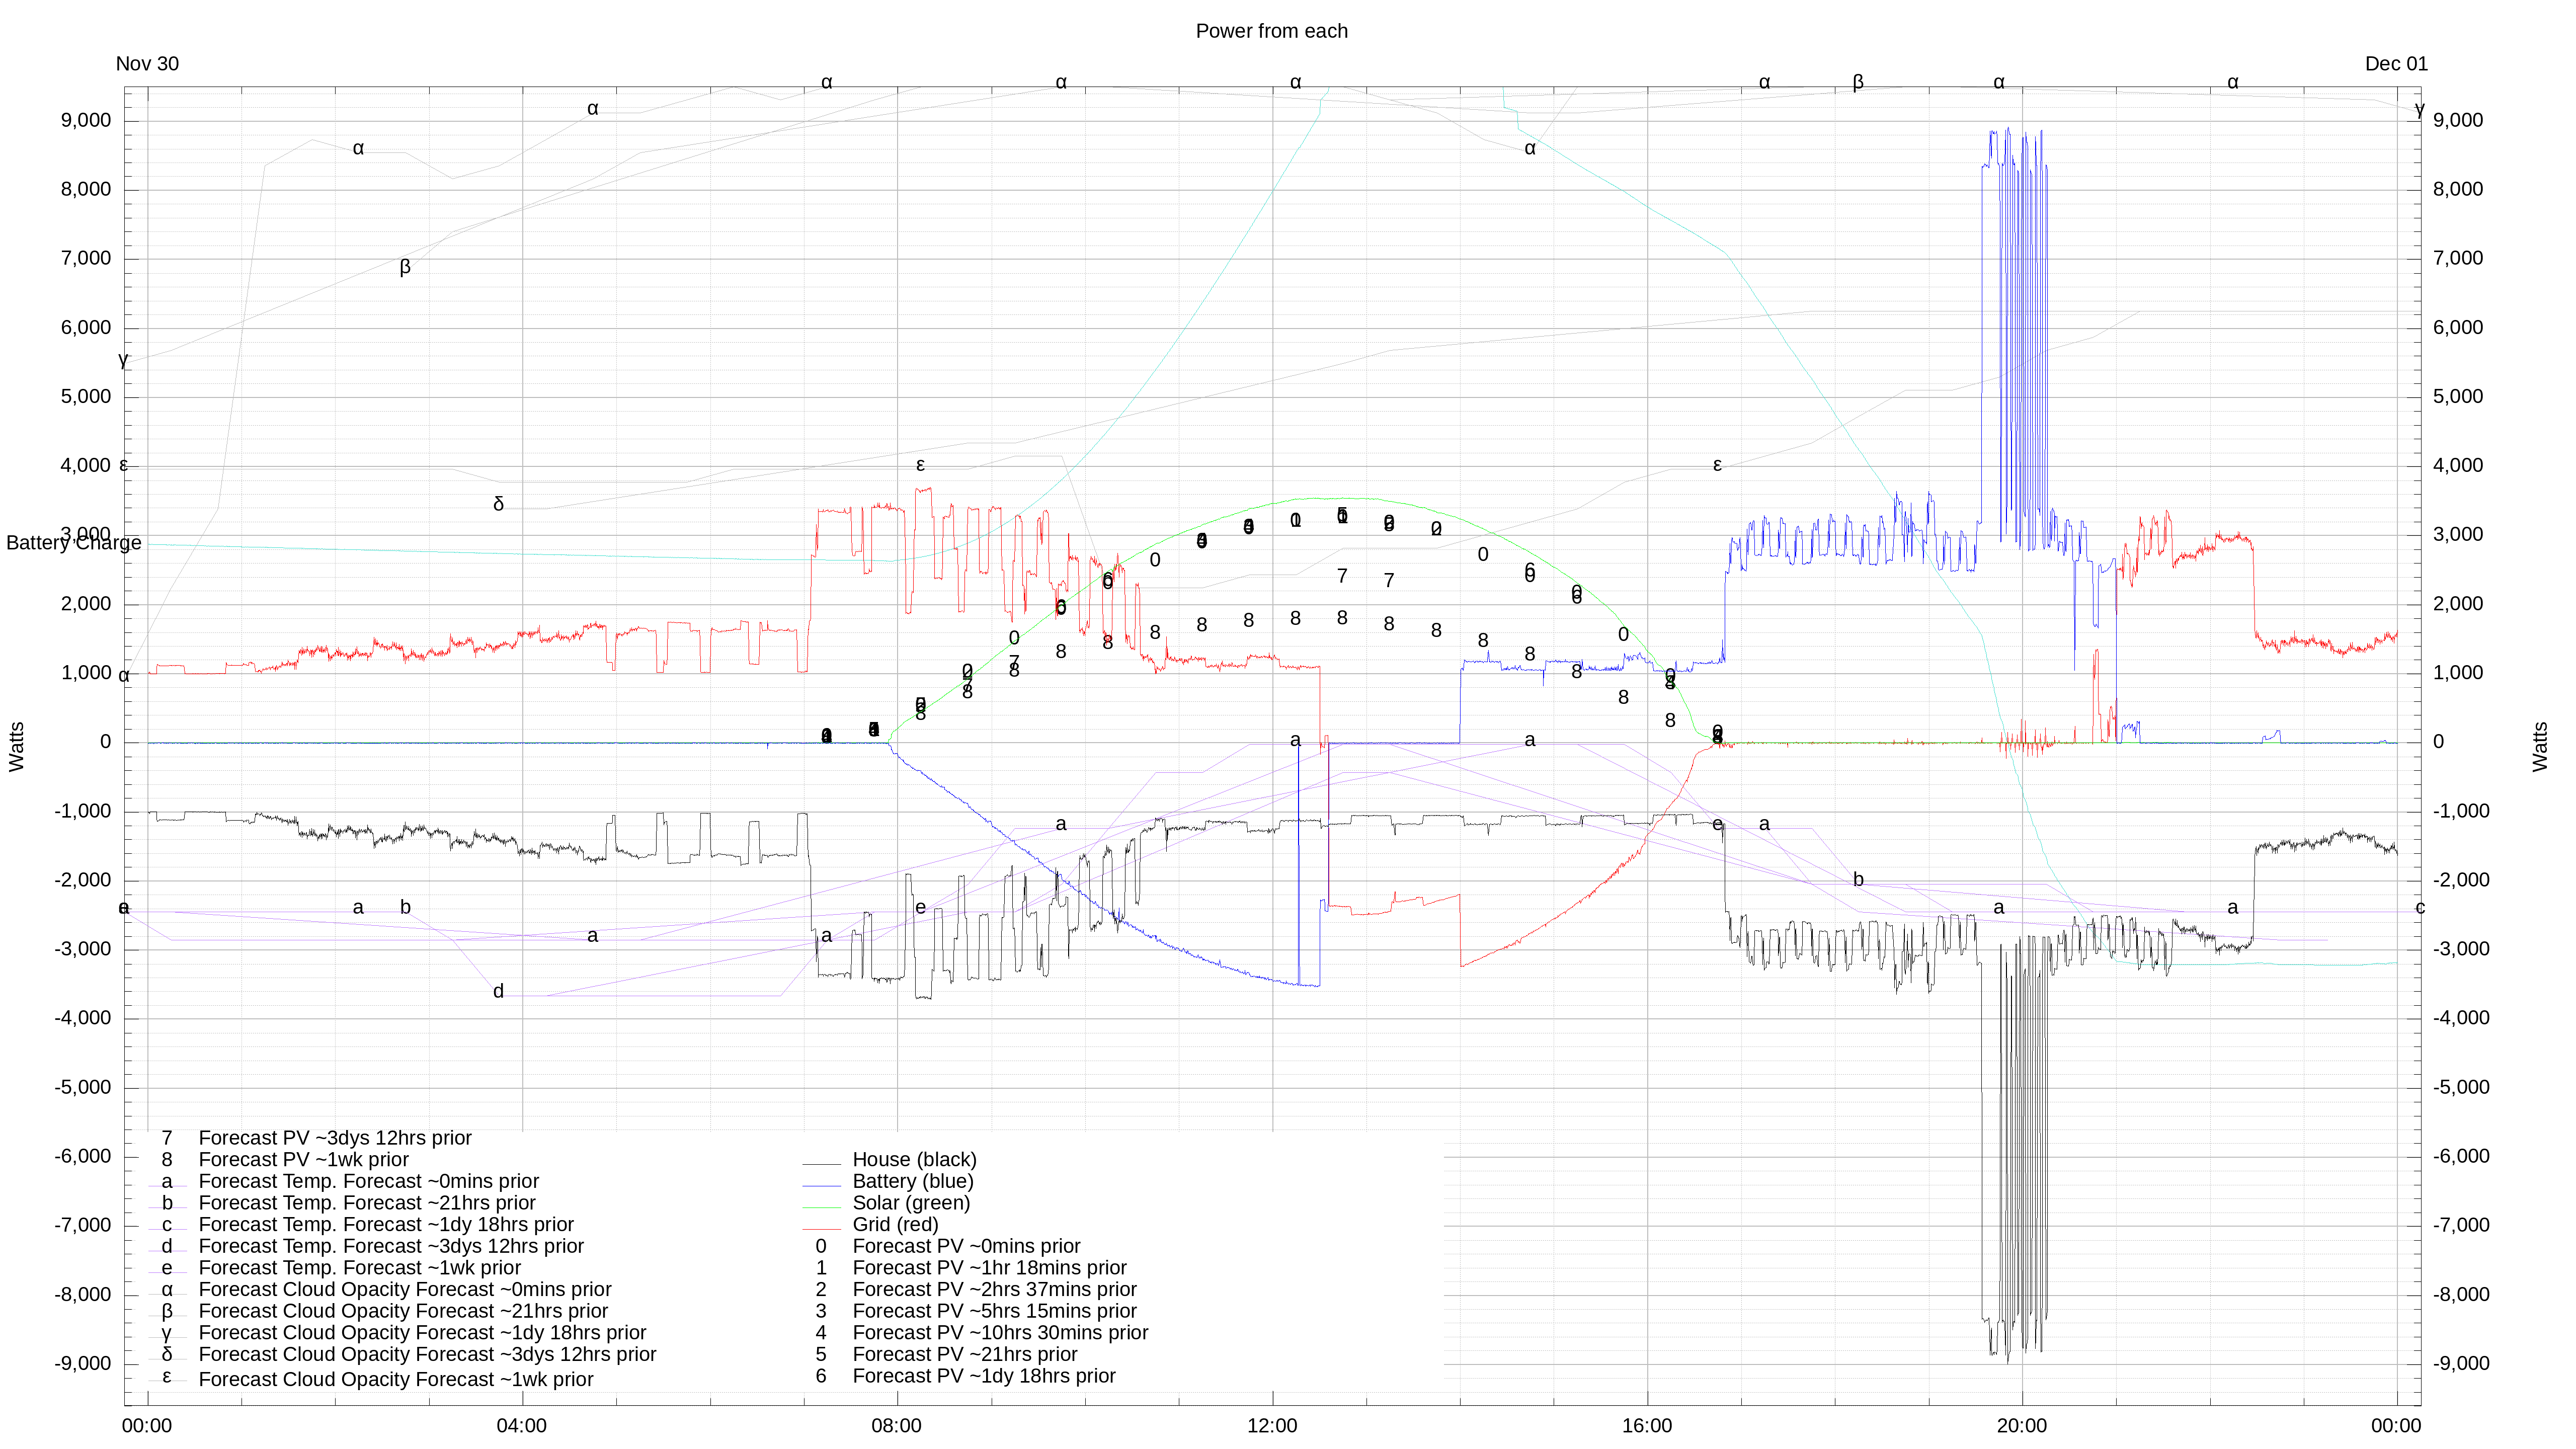Viewport: 2576px width, 1449px height.
Task: Click the 'b' marker near -2,000 after 18:00
Action: pyautogui.click(x=1858, y=880)
